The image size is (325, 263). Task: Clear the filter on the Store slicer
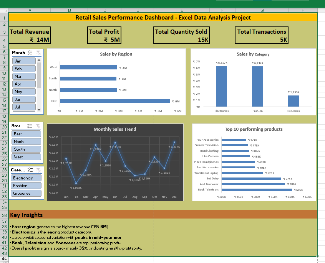tap(38, 126)
